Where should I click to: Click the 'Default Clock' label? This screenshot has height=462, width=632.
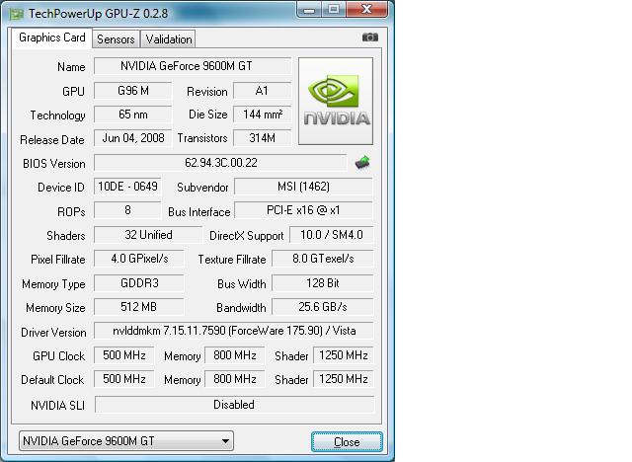point(52,380)
